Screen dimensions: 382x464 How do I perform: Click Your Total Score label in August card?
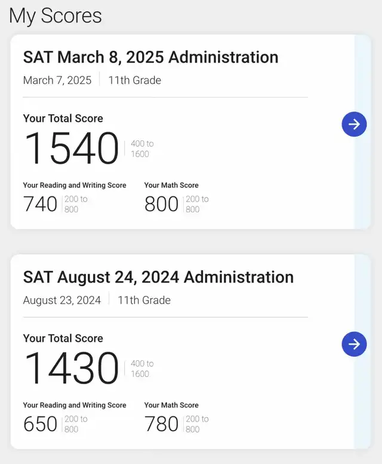[x=63, y=338]
